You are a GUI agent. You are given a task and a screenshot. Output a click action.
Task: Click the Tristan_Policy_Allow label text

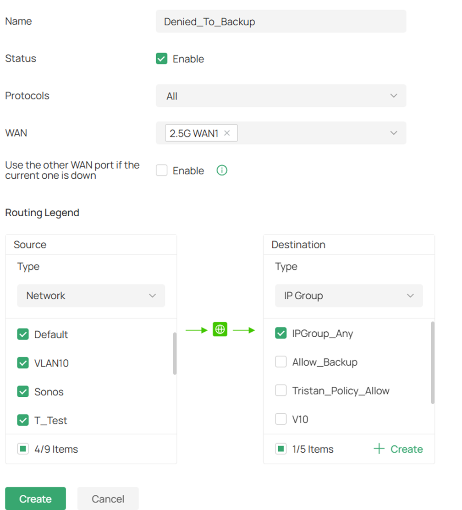pos(341,390)
